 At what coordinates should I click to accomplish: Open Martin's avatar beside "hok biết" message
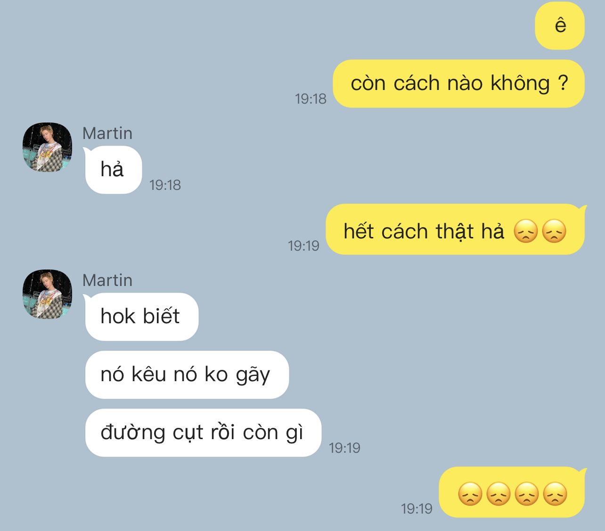pyautogui.click(x=47, y=294)
